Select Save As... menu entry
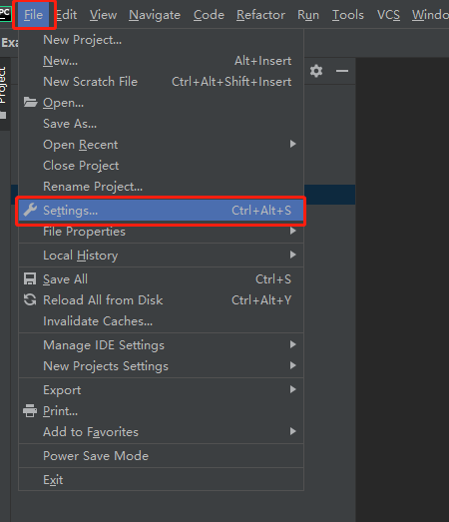 (161, 124)
